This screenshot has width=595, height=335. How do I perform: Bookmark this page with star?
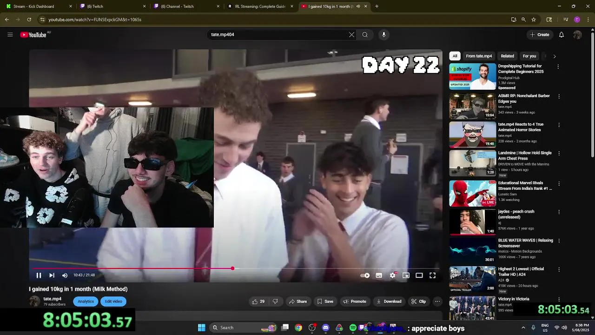[534, 20]
